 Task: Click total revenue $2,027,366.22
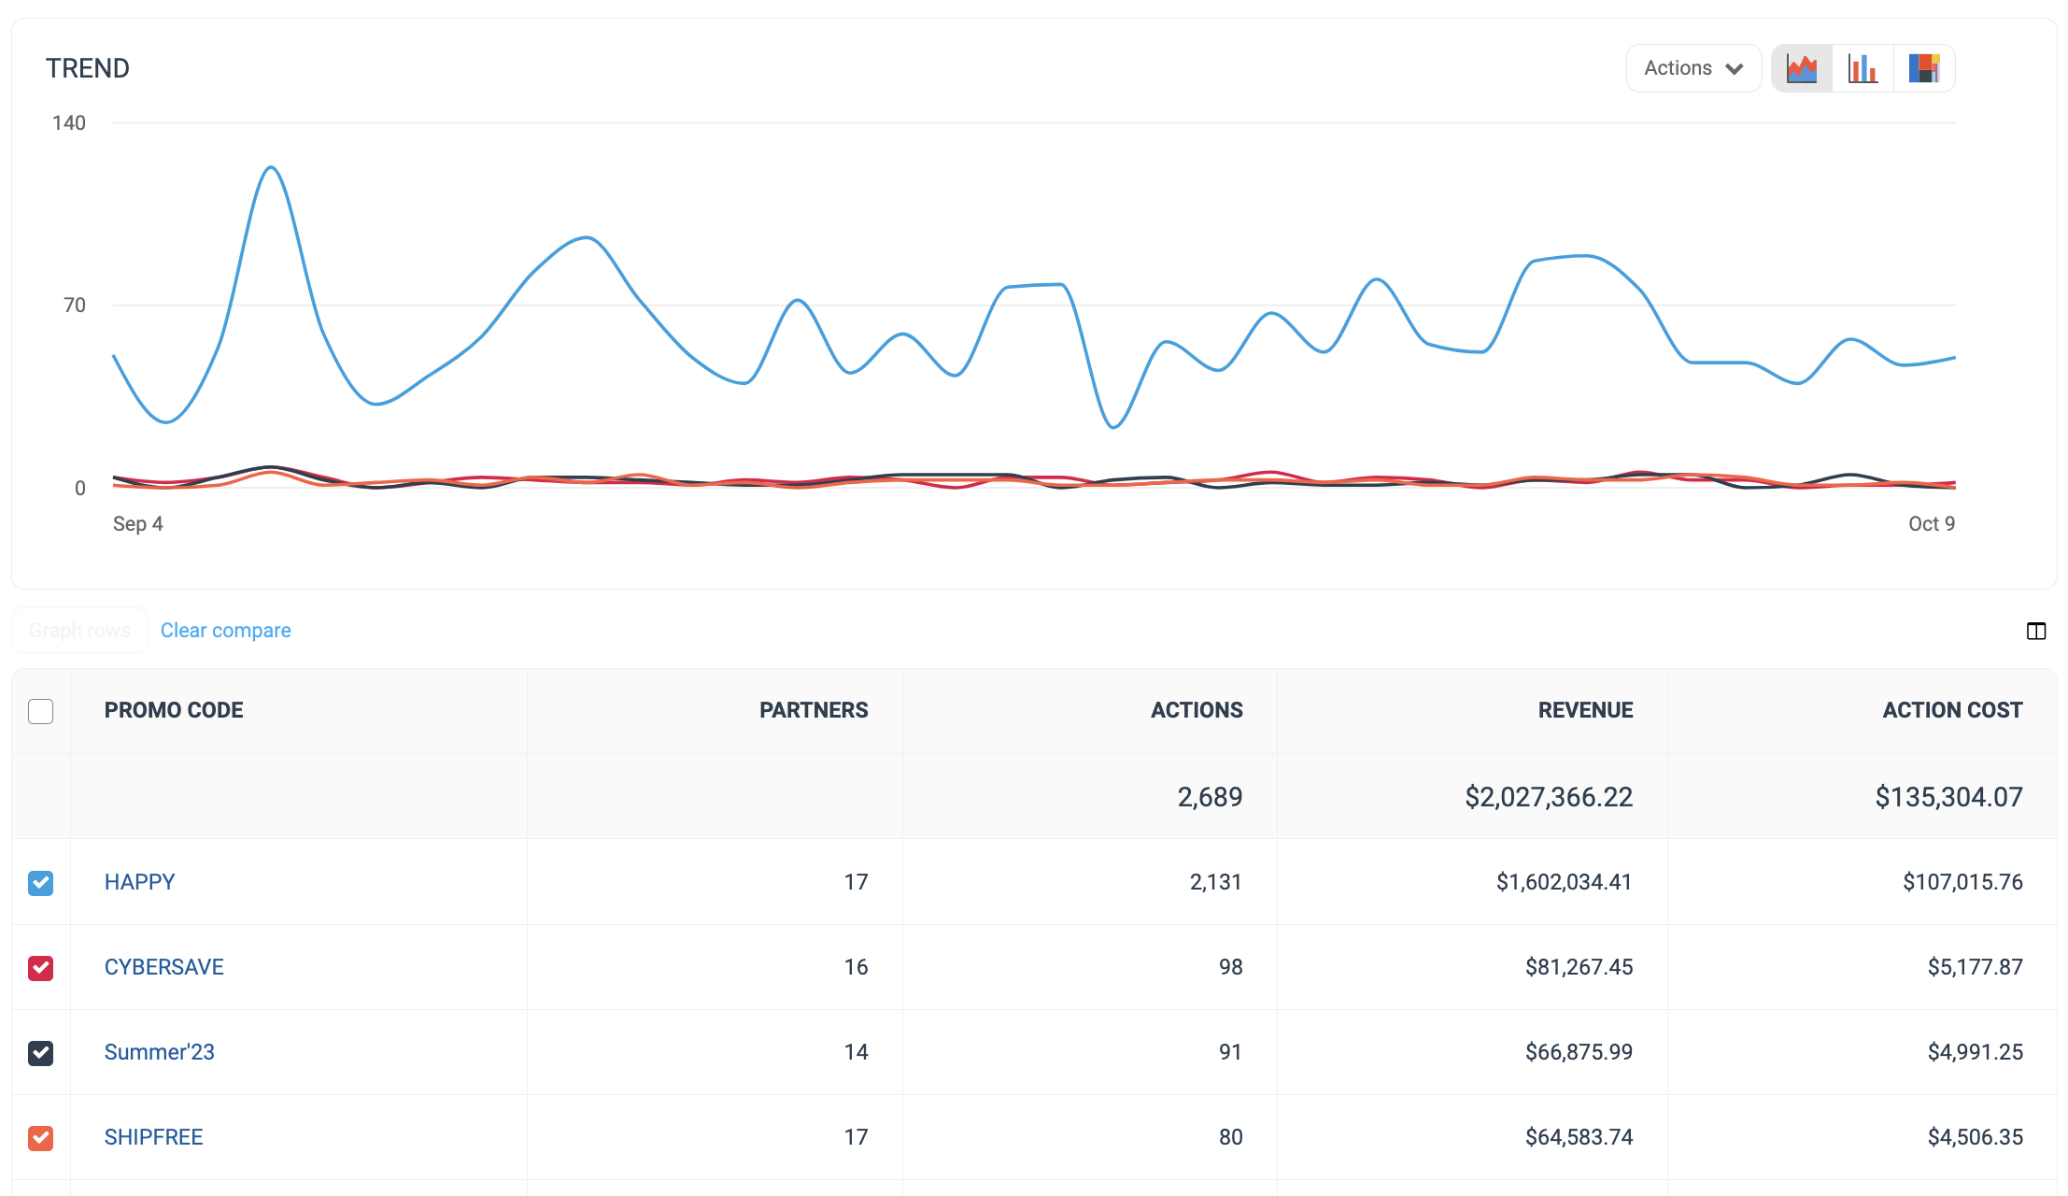(x=1549, y=797)
